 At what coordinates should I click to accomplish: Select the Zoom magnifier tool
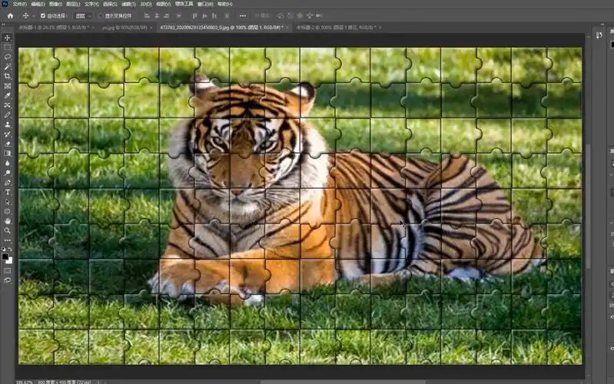[8, 230]
